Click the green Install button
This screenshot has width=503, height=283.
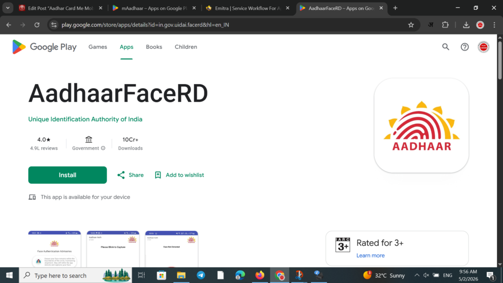[x=67, y=175]
